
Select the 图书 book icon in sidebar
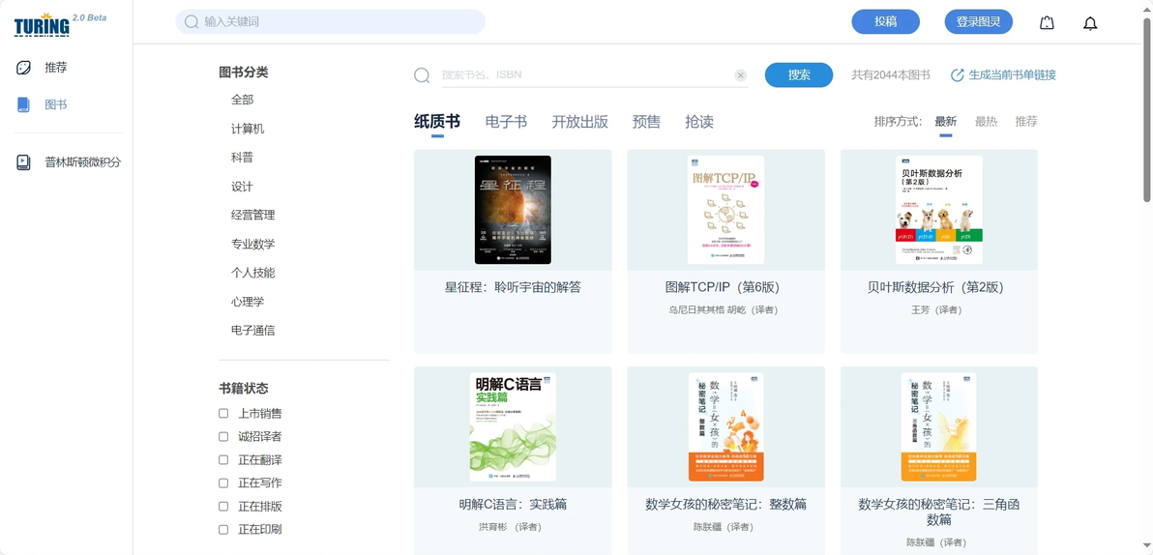coord(23,104)
